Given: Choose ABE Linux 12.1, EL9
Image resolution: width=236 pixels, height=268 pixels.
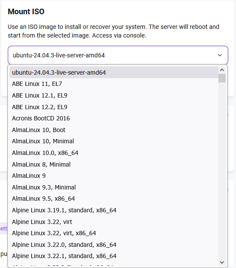Looking at the screenshot, I should tap(114, 95).
